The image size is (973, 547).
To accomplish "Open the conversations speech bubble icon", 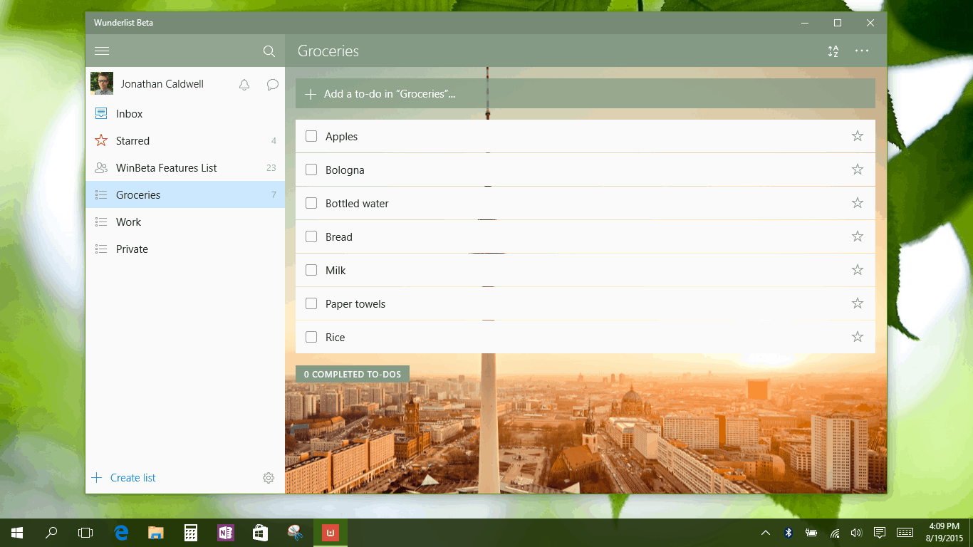I will point(272,85).
